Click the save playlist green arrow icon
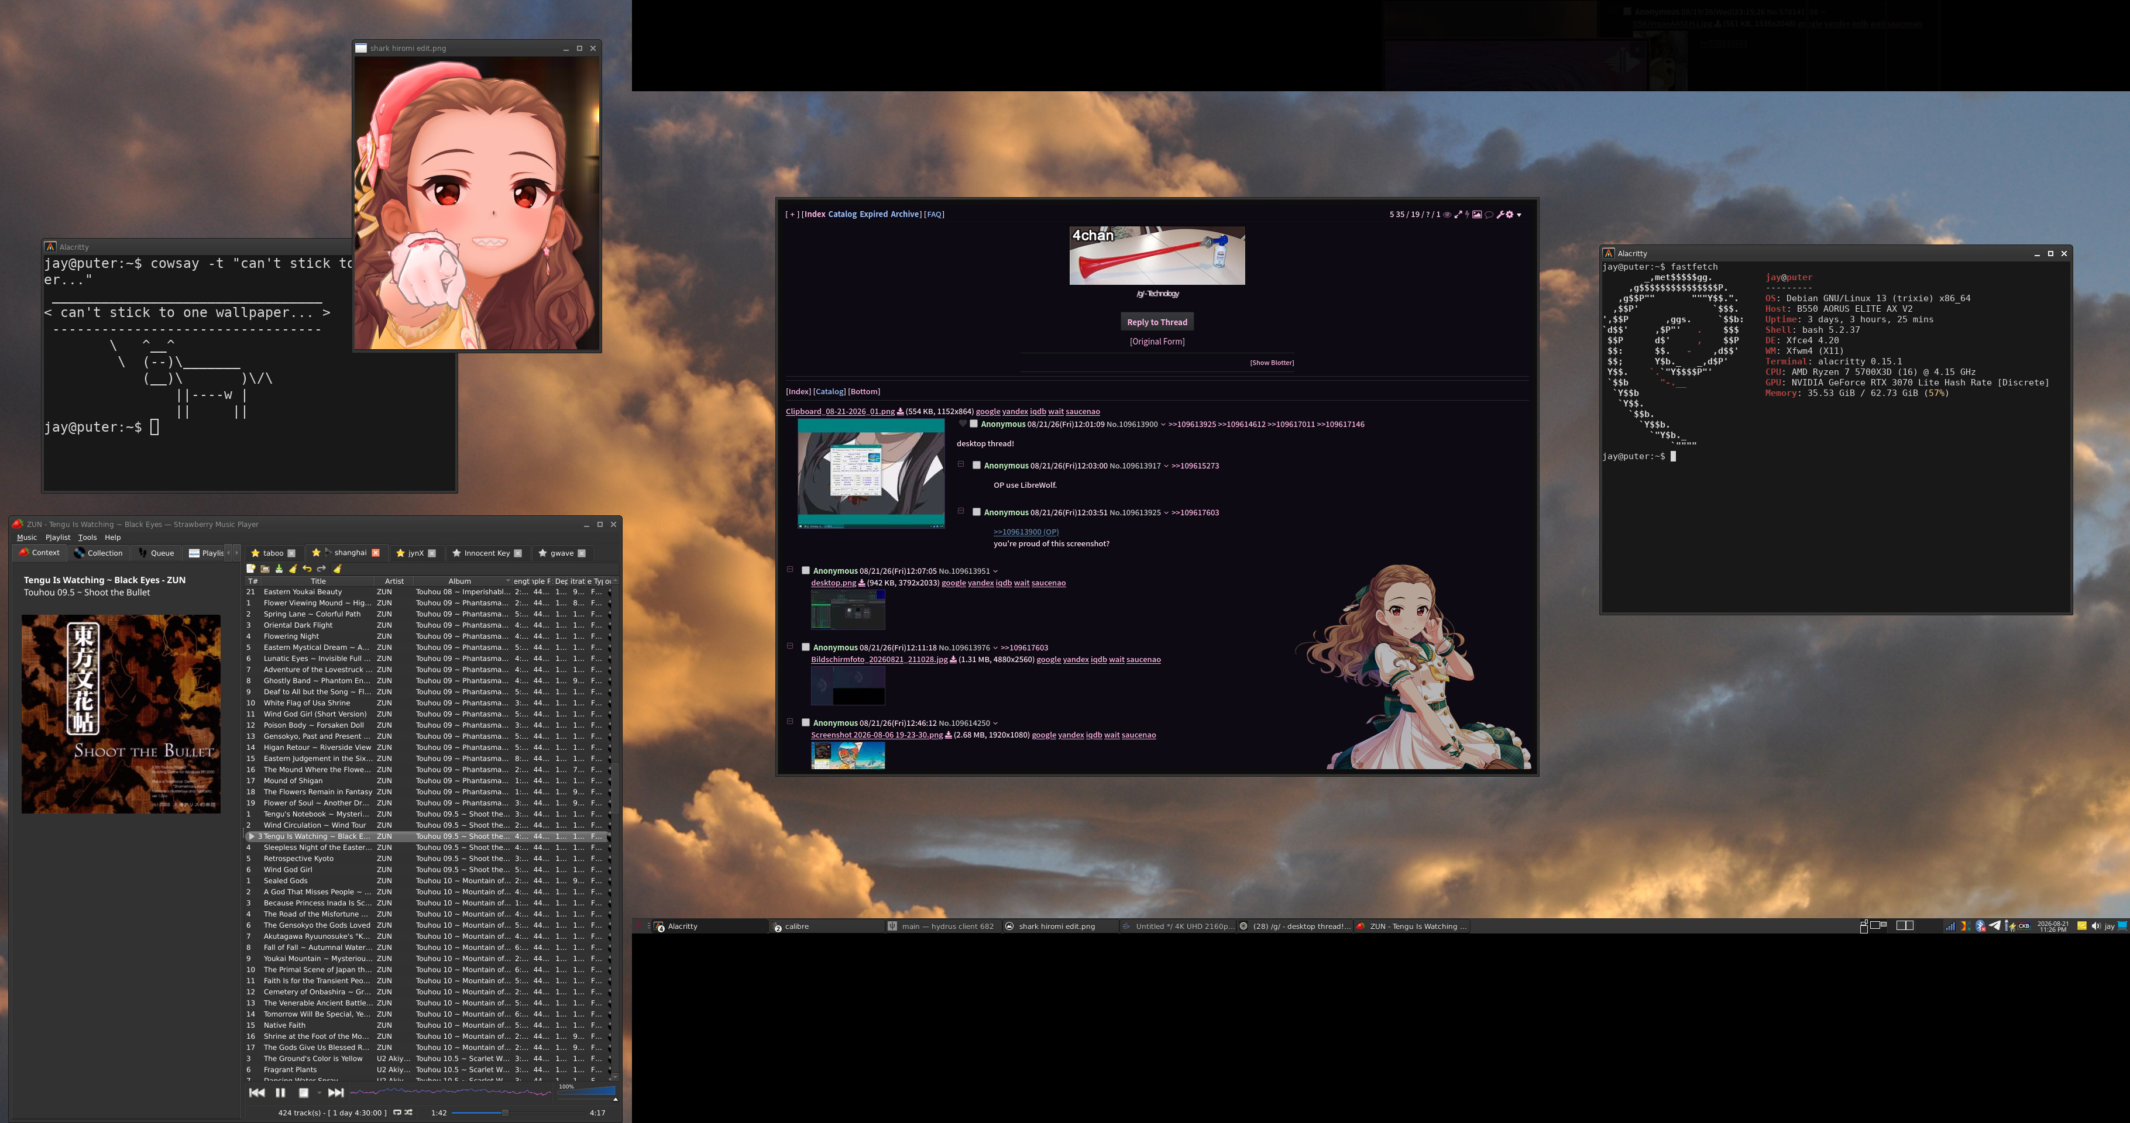 click(279, 569)
